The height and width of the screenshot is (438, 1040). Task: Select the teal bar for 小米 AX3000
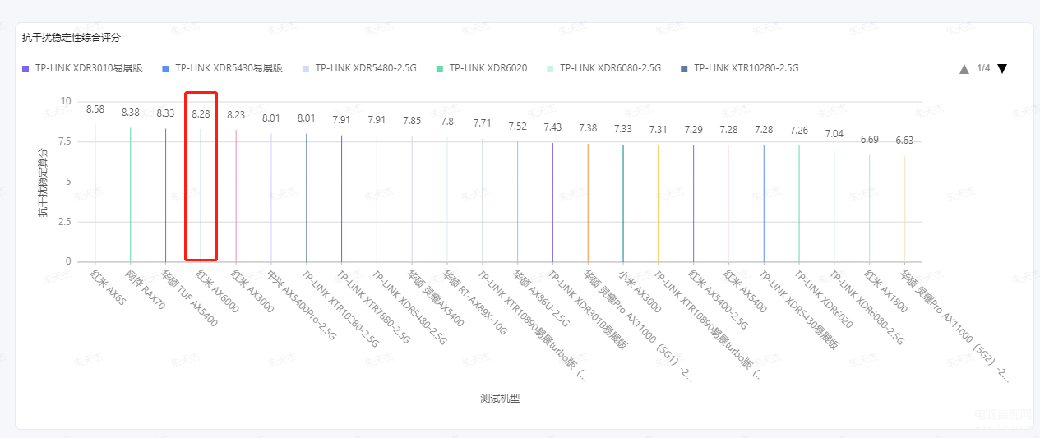[623, 203]
